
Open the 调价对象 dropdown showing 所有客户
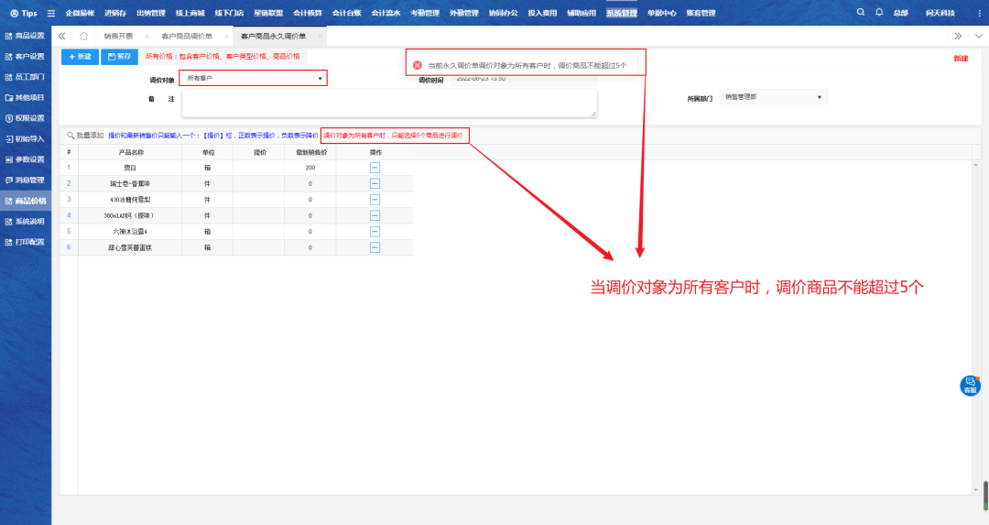pyautogui.click(x=253, y=79)
